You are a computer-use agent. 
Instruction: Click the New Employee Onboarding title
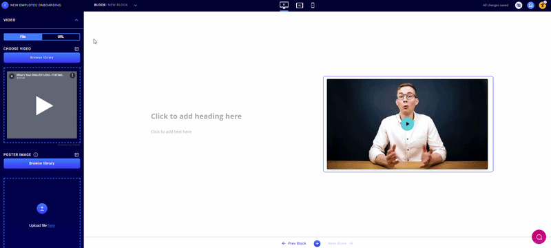point(36,6)
